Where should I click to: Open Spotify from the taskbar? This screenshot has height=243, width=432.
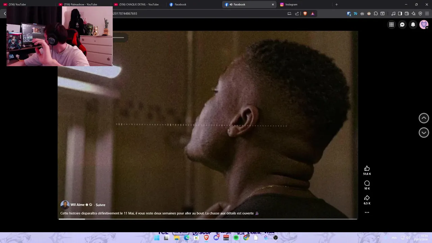236,238
